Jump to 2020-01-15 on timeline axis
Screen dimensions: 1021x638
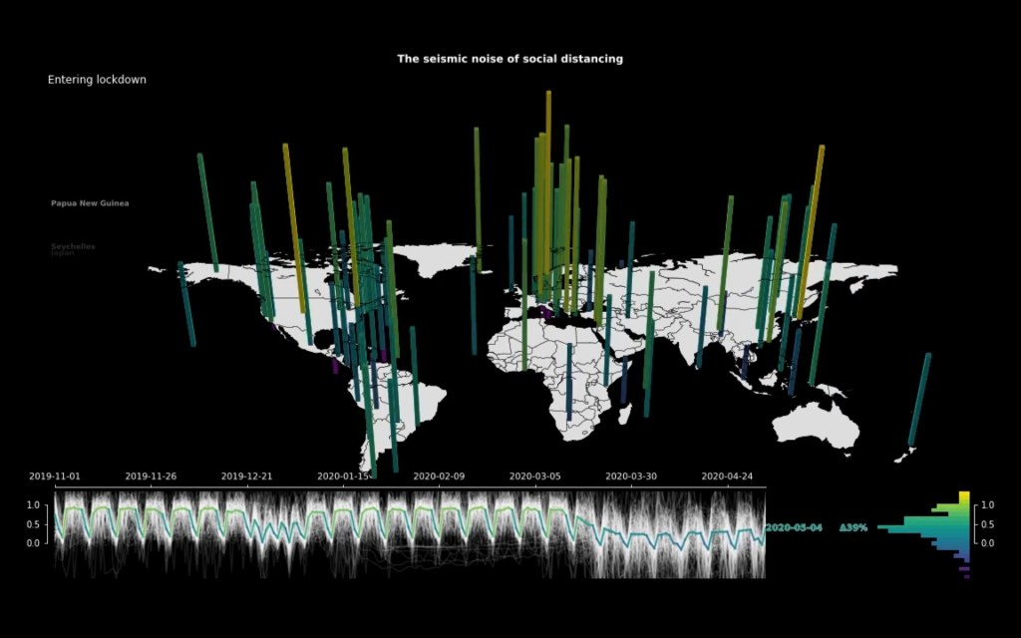click(x=341, y=477)
